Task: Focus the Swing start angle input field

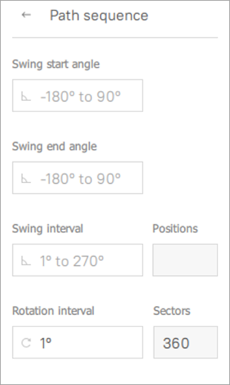Action: (x=78, y=95)
